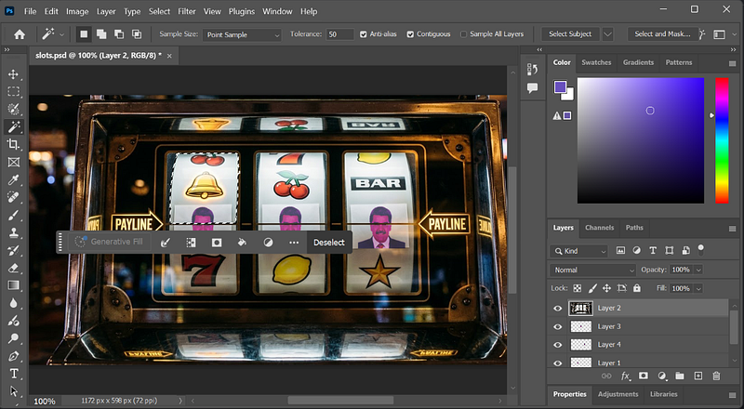Screen dimensions: 744x409
Task: Open the Color panel flyout menu
Action: (x=732, y=63)
